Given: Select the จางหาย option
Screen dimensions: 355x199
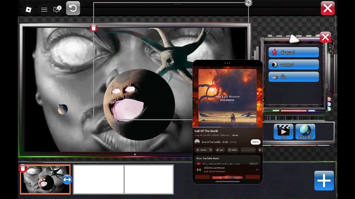Looking at the screenshot, I should (294, 65).
